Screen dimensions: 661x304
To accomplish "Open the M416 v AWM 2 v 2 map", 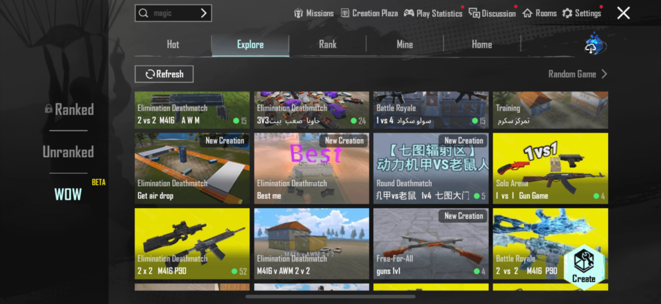I will 312,244.
